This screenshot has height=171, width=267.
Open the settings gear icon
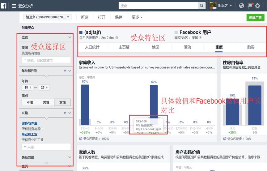click(258, 6)
